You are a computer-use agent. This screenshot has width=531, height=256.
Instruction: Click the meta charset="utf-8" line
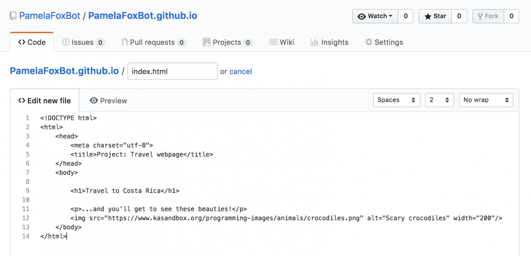[112, 145]
